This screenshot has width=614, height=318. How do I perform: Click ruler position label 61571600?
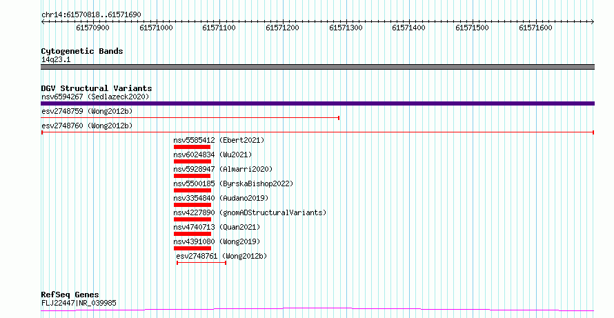click(x=535, y=28)
